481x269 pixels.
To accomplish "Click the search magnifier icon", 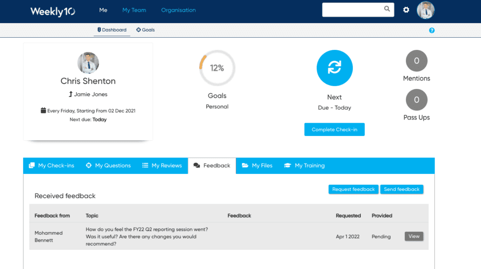I will click(387, 9).
